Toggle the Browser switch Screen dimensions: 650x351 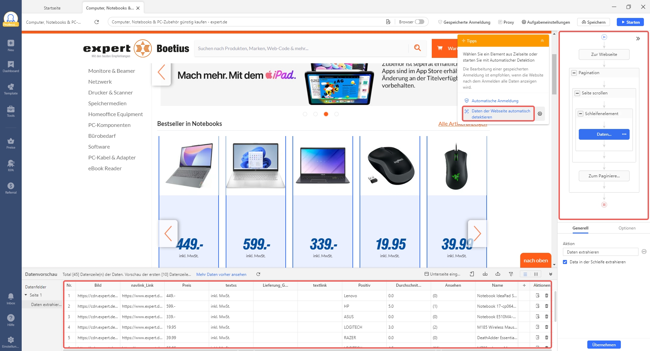coord(420,22)
